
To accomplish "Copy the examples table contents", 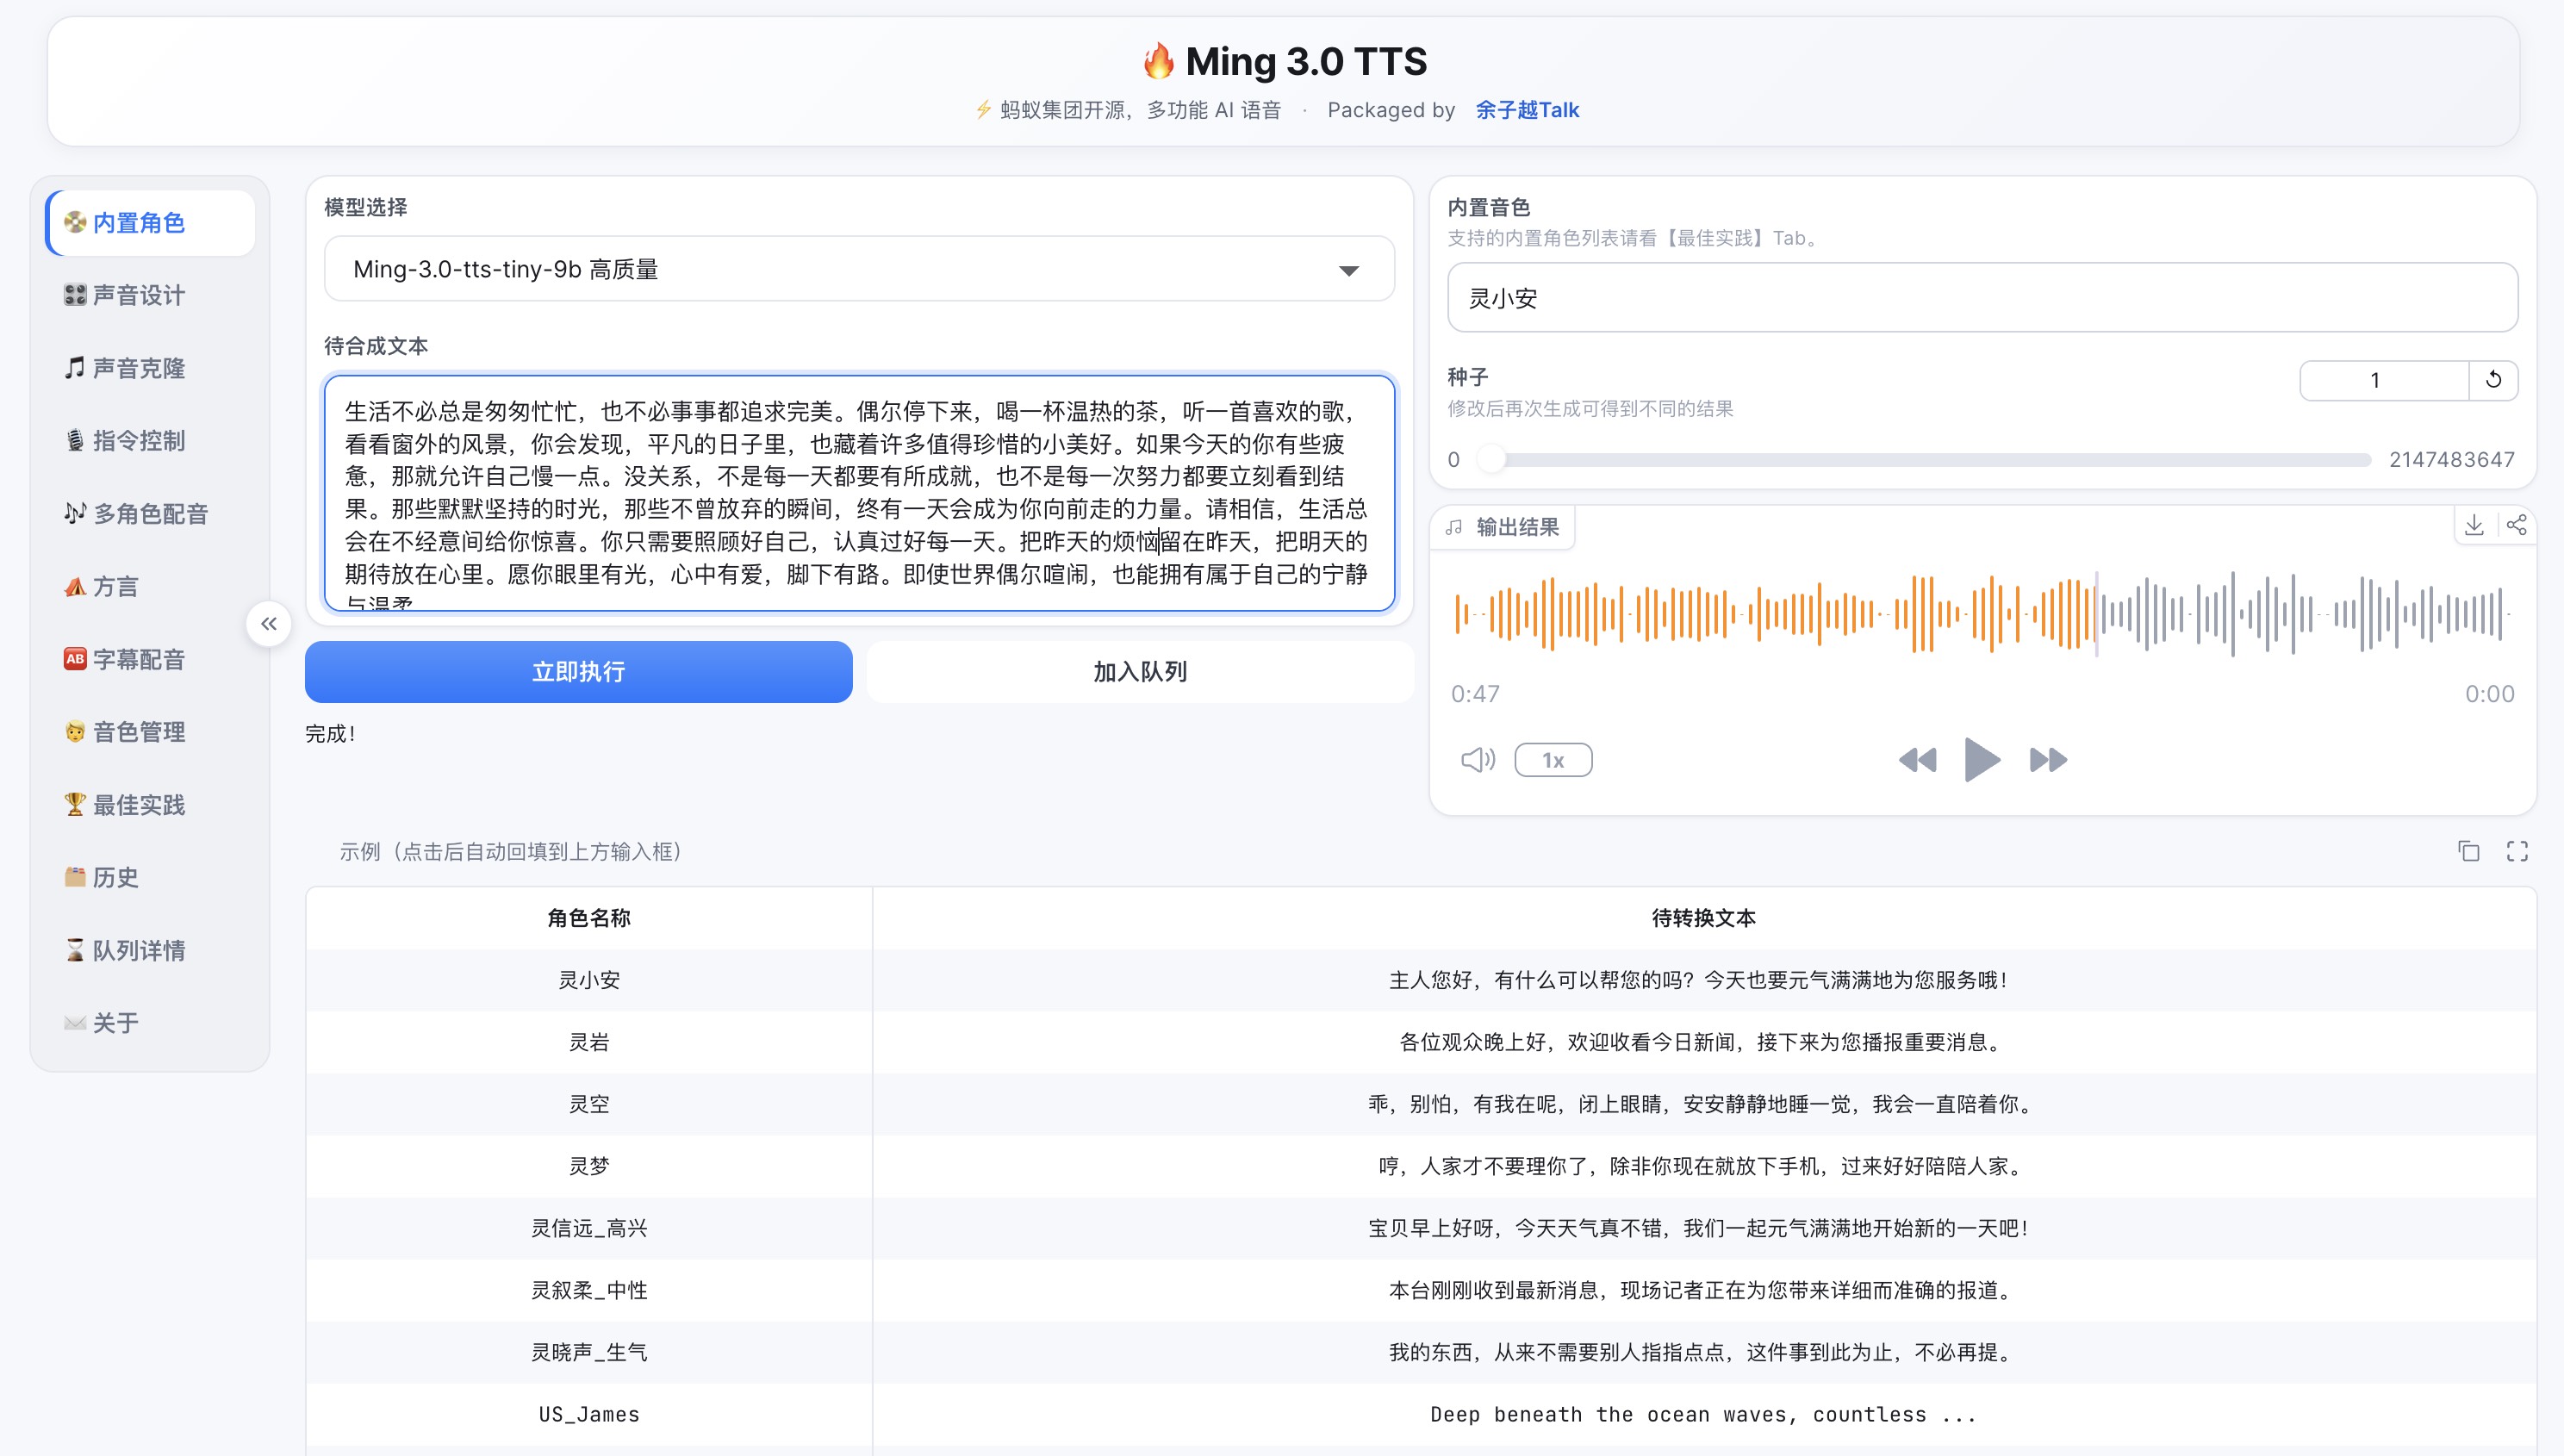I will click(x=2469, y=851).
